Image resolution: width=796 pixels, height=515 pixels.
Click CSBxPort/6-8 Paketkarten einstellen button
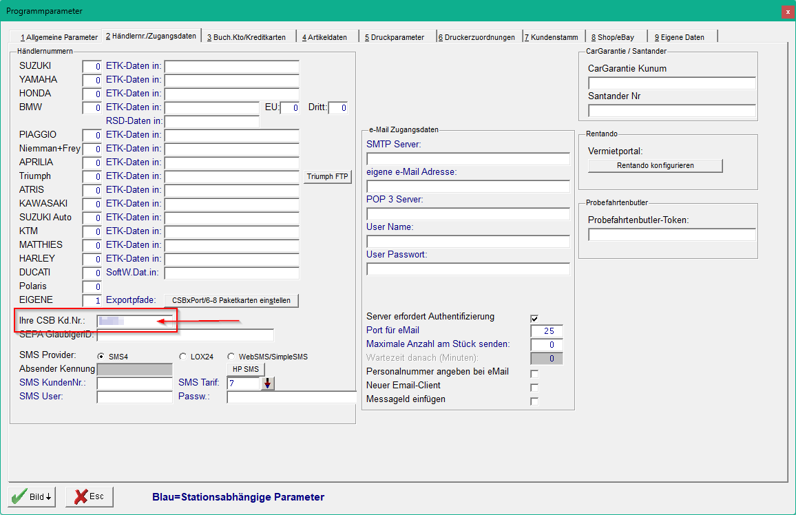(x=231, y=300)
